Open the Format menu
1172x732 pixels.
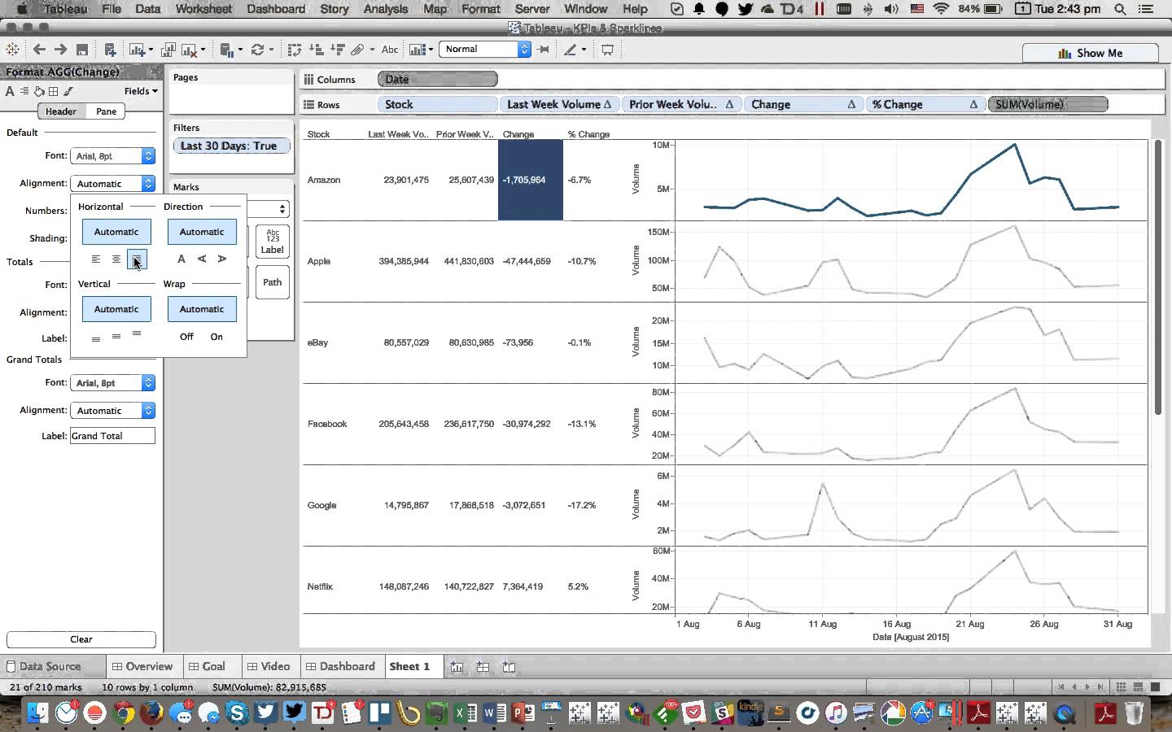click(x=481, y=9)
